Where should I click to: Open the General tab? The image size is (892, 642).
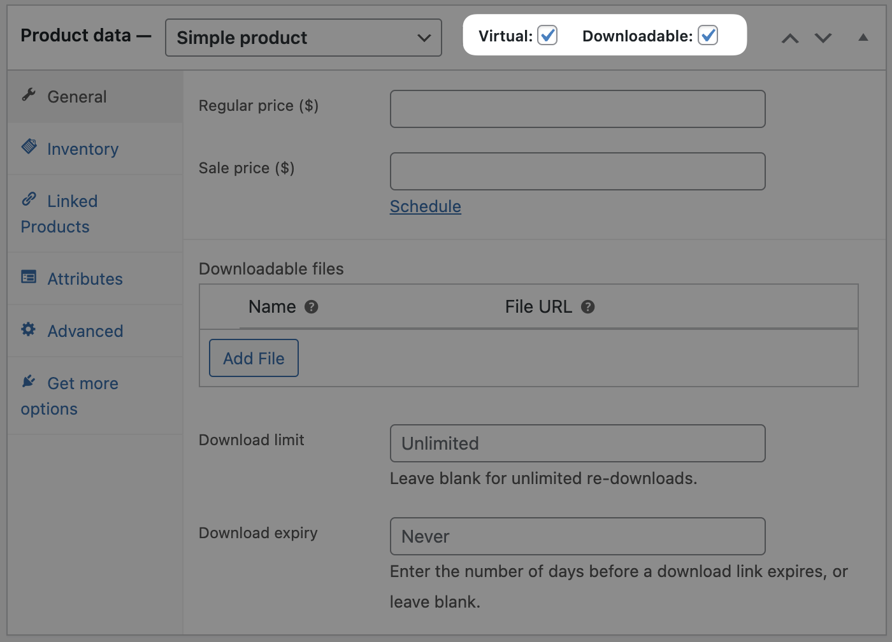(x=95, y=97)
